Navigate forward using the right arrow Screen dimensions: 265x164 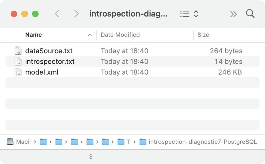[76, 14]
